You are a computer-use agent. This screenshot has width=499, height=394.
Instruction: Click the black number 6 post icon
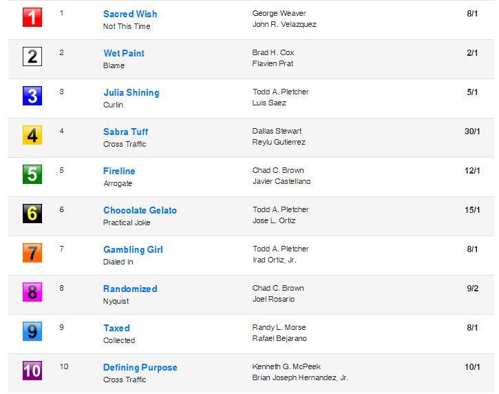pyautogui.click(x=32, y=214)
